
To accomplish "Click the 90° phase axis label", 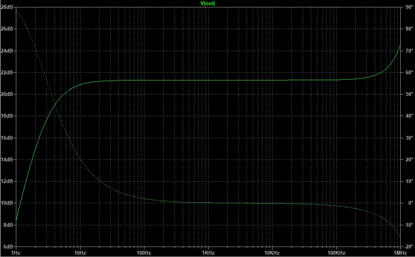I will (x=409, y=7).
